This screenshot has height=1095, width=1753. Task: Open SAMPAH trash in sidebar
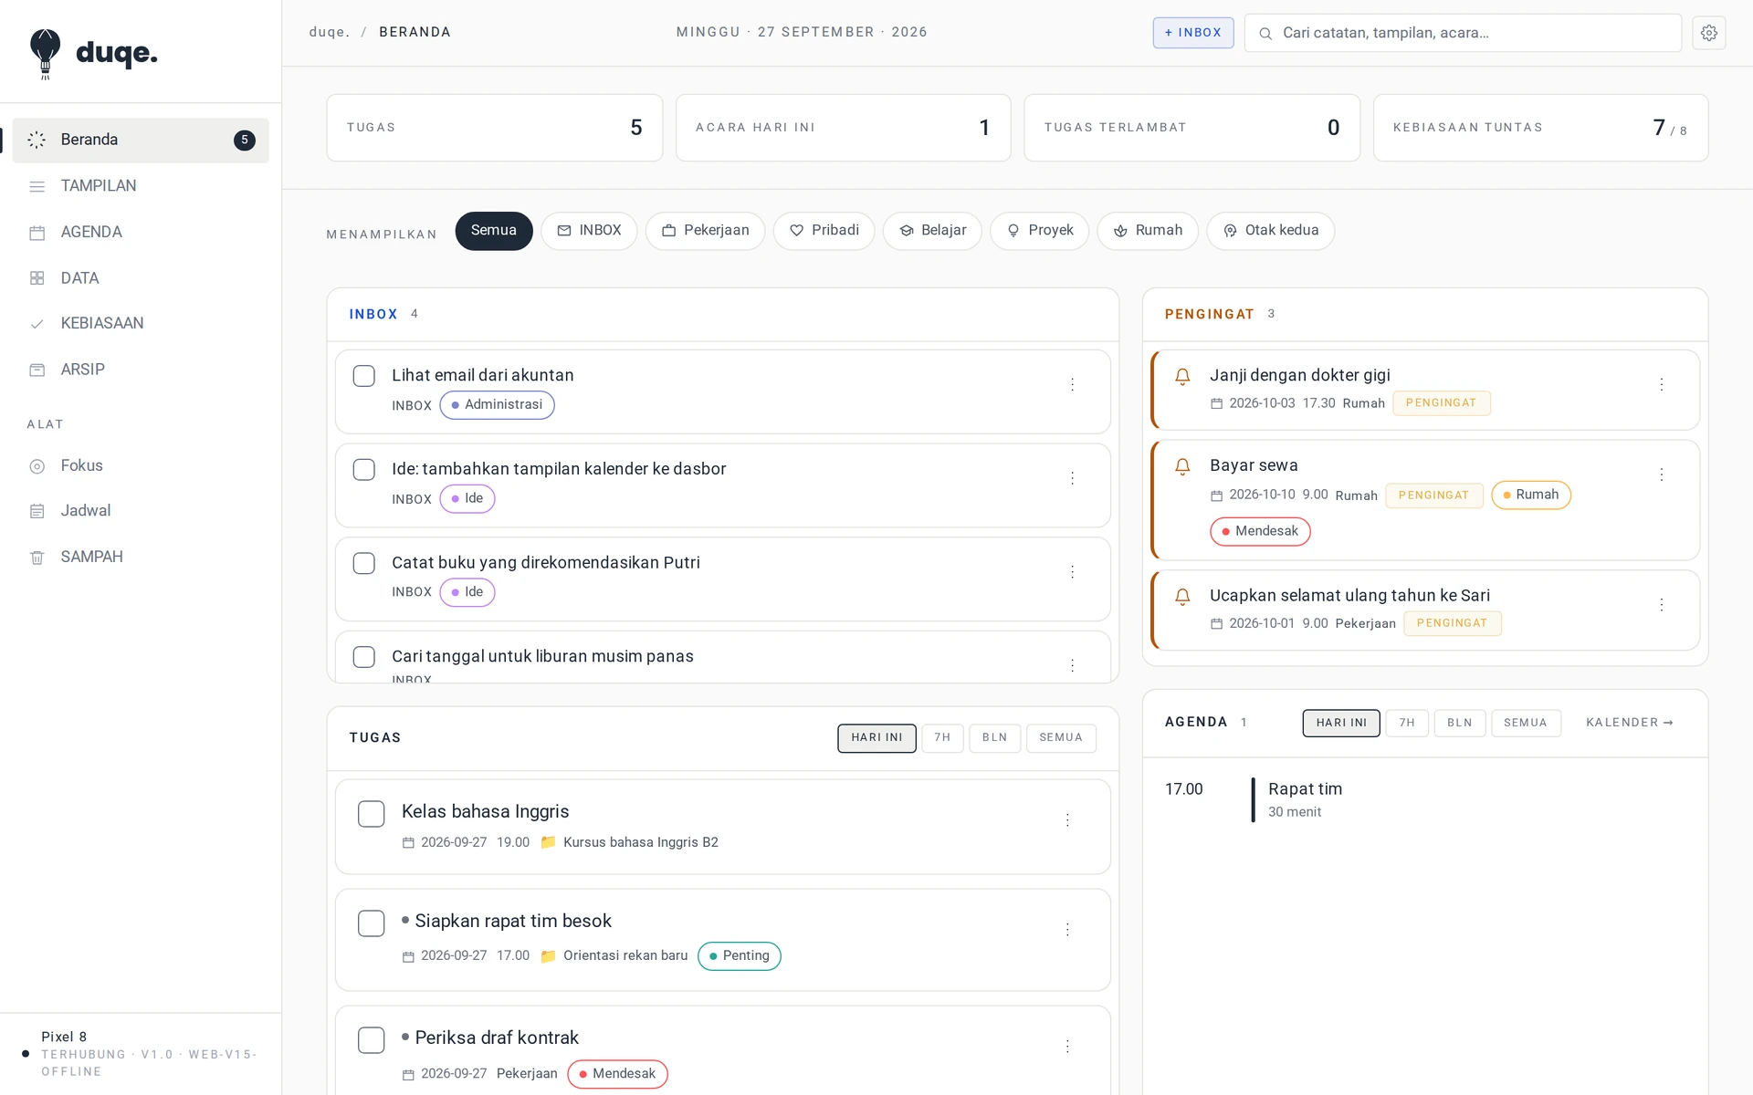[141, 557]
